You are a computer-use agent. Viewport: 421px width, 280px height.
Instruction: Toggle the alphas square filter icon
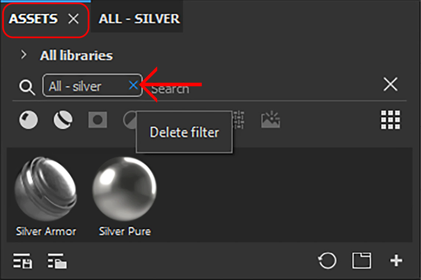98,119
